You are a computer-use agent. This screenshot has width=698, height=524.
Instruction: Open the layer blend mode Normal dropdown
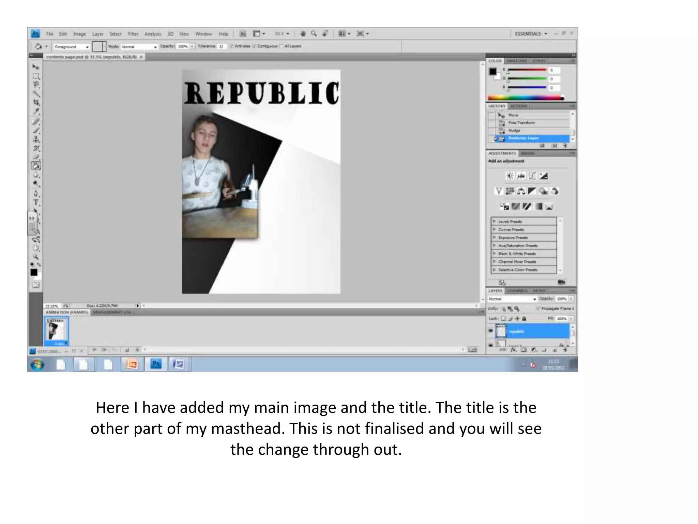pos(512,299)
